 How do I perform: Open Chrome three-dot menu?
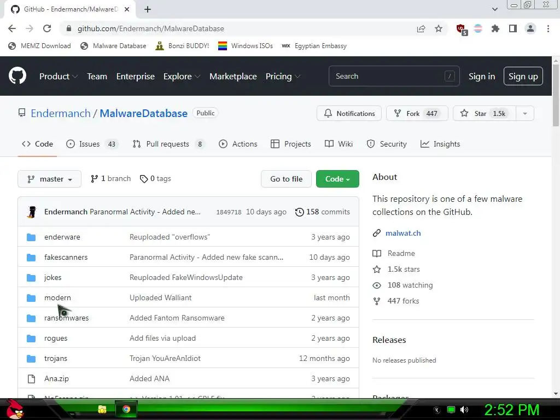click(x=548, y=28)
